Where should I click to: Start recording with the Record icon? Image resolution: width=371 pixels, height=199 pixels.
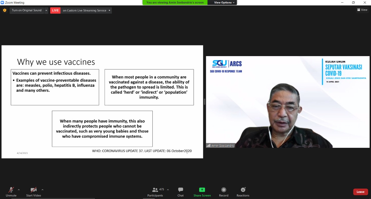pos(223,190)
